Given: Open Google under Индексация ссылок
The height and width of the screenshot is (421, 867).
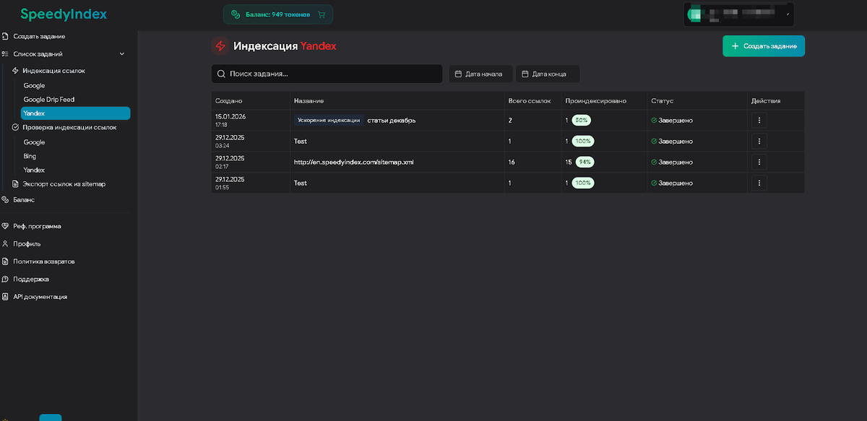Looking at the screenshot, I should click(x=34, y=85).
